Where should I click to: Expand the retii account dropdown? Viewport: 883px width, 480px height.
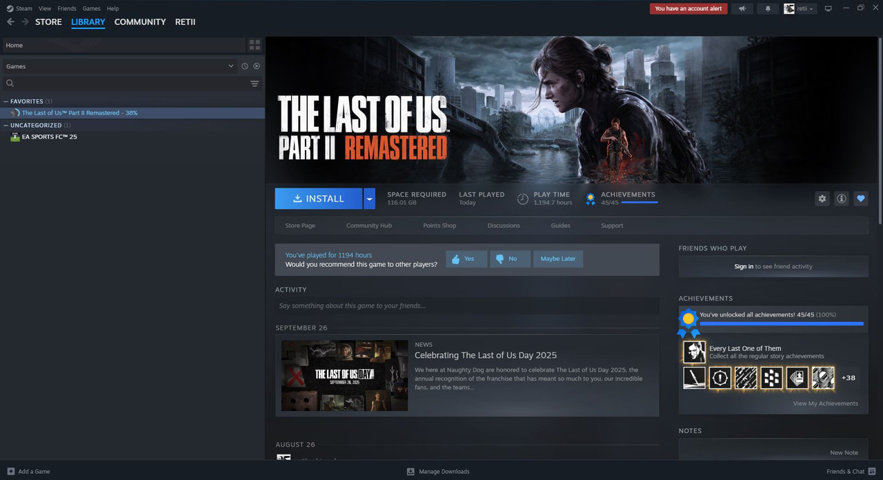(x=800, y=8)
